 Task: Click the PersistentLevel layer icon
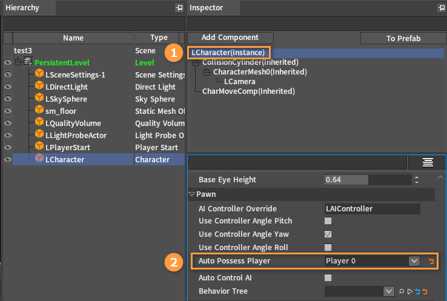[x=28, y=62]
